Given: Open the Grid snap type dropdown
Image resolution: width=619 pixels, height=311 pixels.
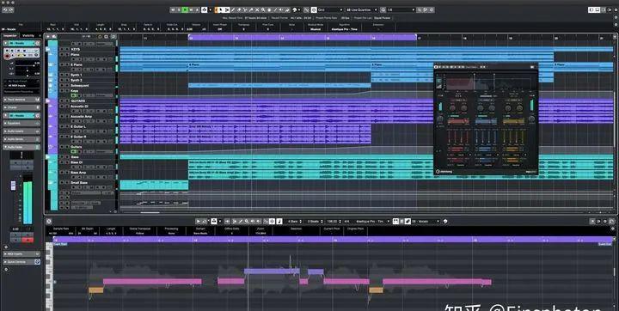Looking at the screenshot, I should [329, 9].
